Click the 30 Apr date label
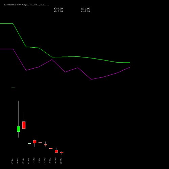 (23, 161)
